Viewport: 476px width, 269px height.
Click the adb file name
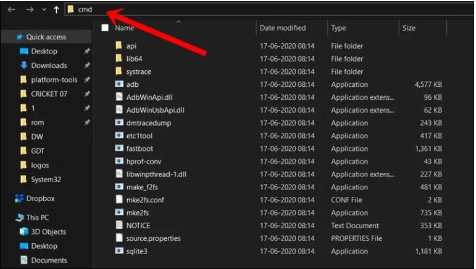[x=132, y=84]
